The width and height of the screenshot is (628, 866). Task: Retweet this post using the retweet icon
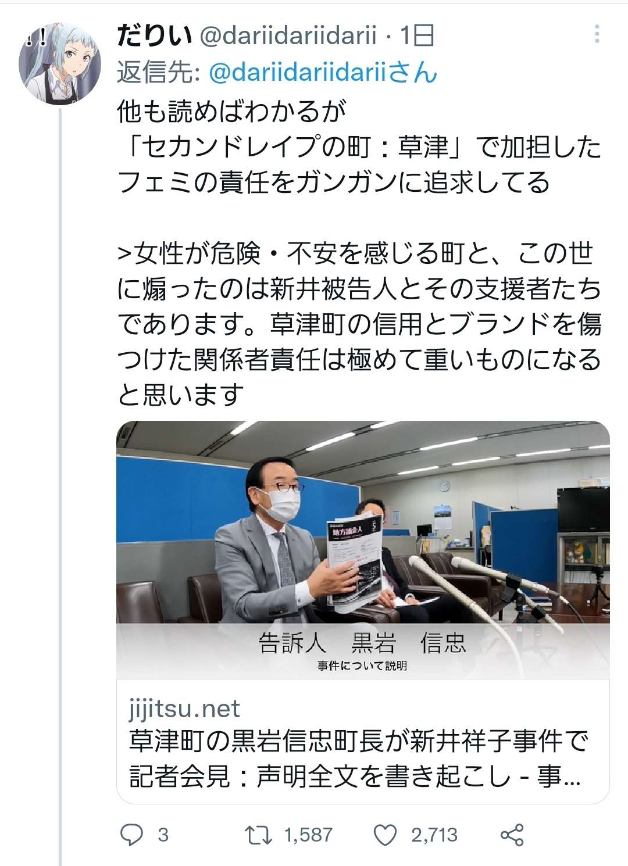coord(258,836)
